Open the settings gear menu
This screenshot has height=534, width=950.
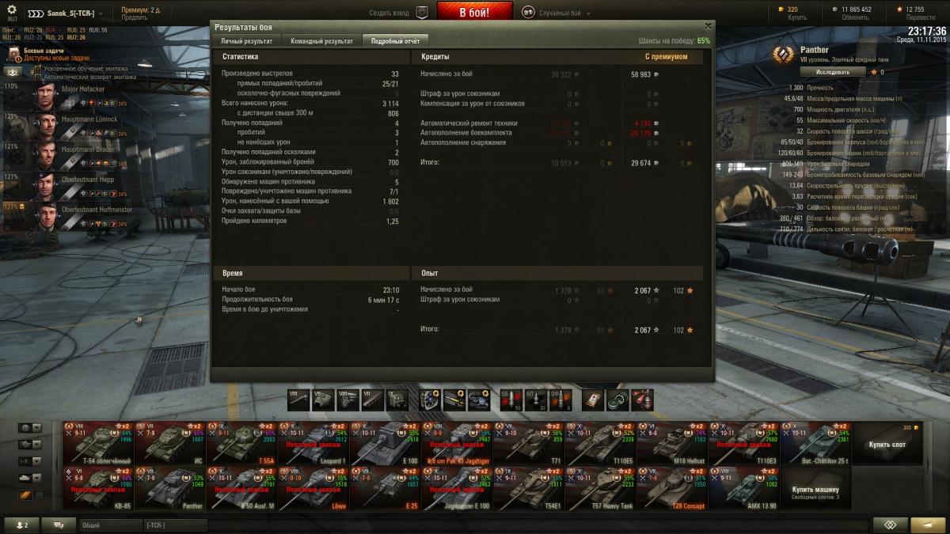coord(11,9)
